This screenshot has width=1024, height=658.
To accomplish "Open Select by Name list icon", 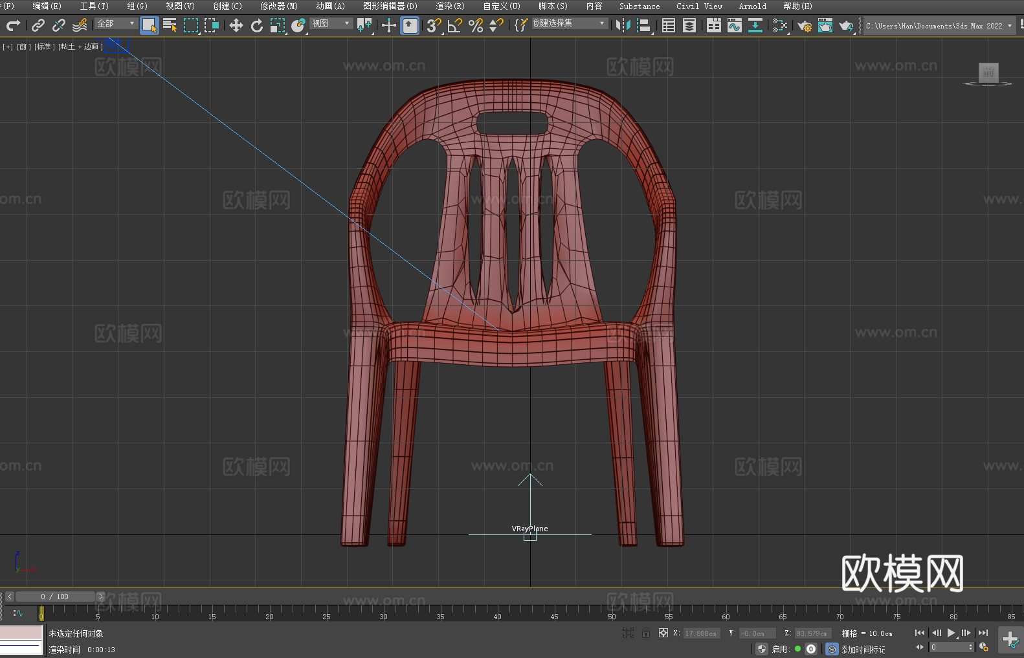I will (x=170, y=25).
